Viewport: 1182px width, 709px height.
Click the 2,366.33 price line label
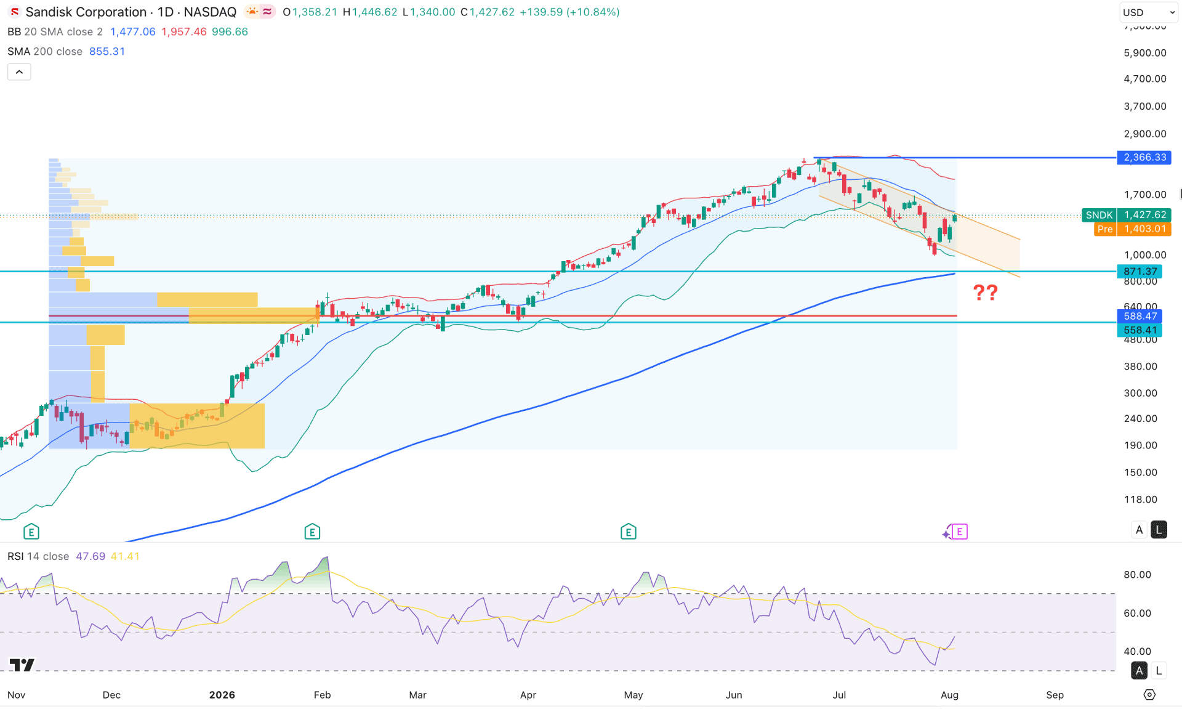click(x=1144, y=158)
